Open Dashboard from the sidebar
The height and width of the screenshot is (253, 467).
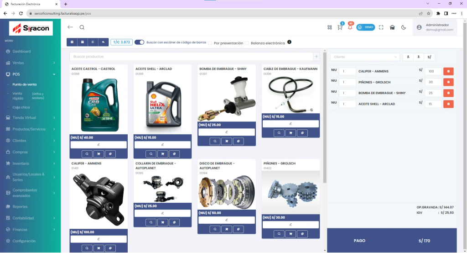21,51
